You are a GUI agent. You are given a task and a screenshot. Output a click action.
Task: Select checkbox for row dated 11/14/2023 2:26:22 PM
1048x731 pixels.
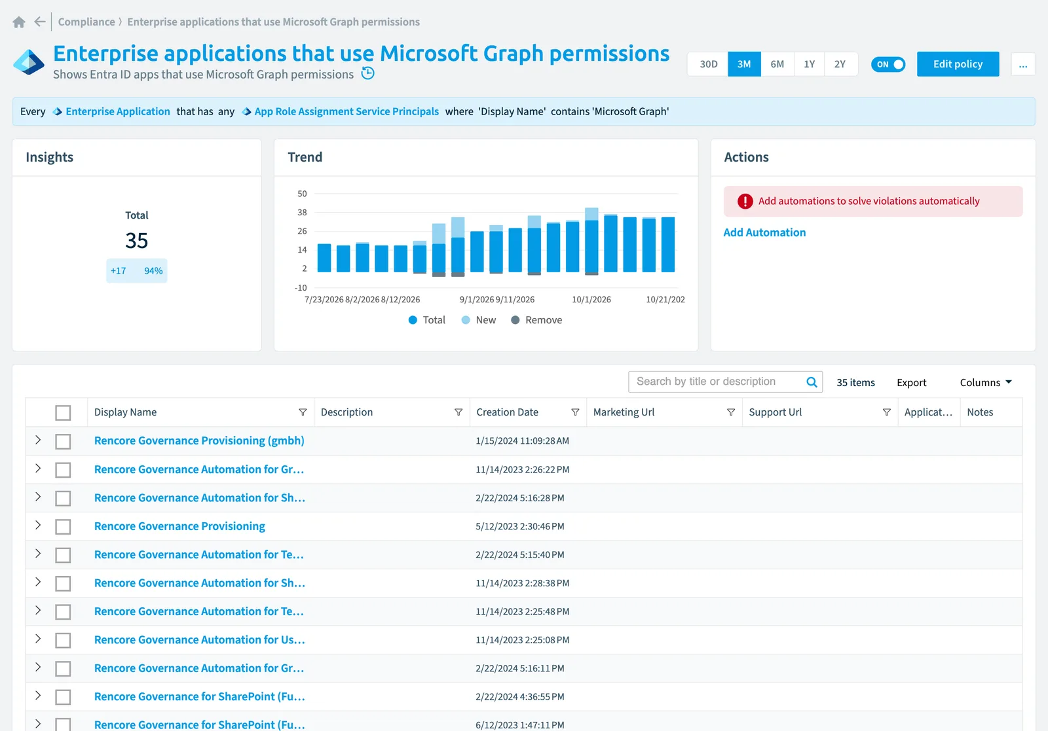click(63, 470)
